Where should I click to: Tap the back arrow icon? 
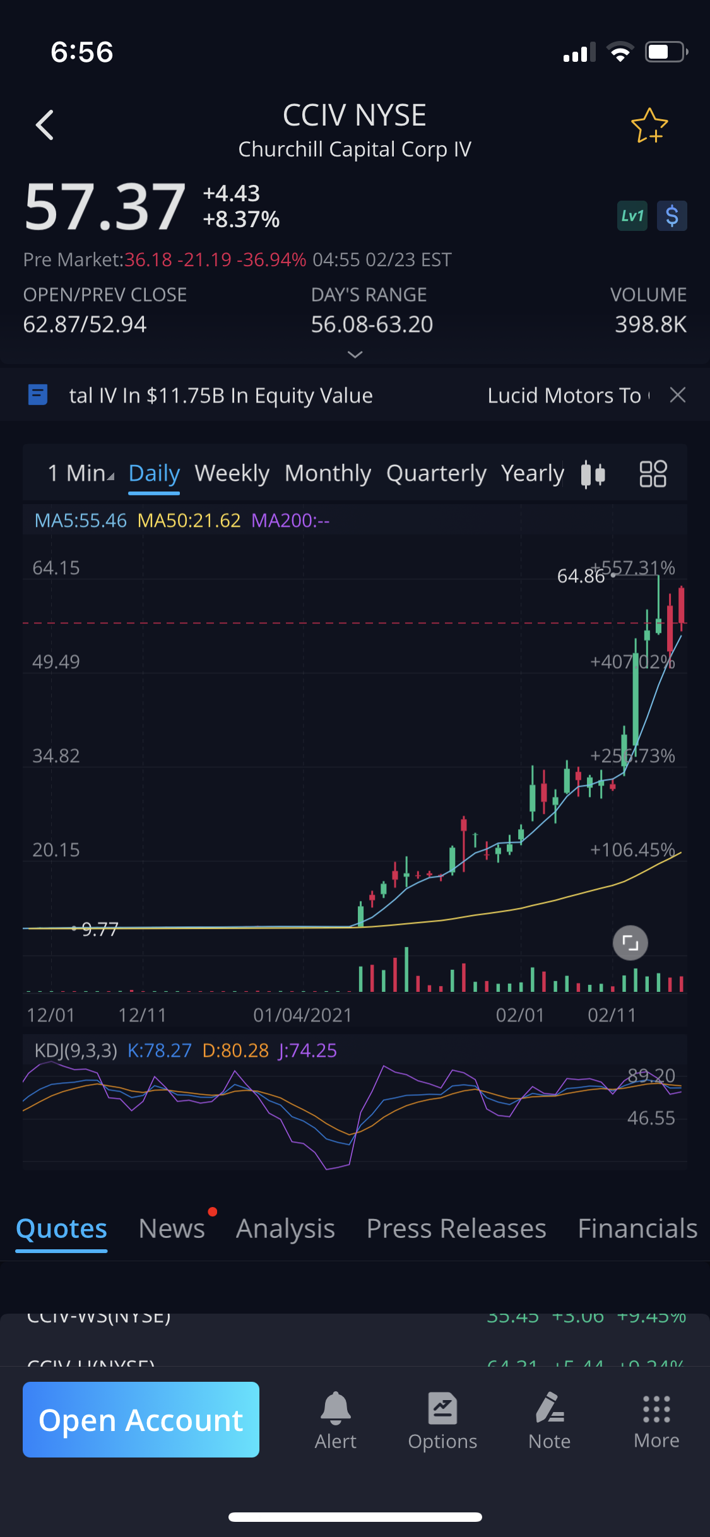[x=45, y=125]
